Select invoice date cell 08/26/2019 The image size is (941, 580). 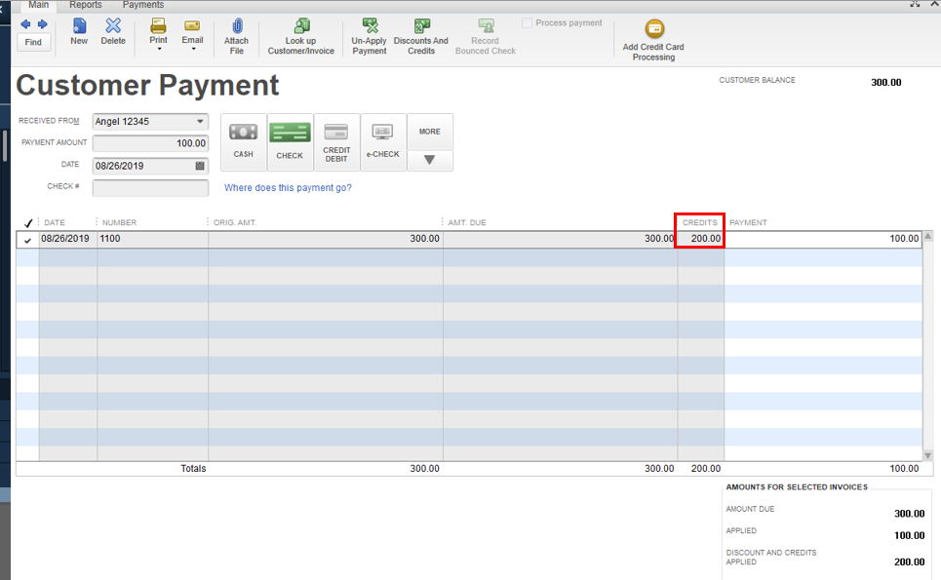[x=68, y=239]
